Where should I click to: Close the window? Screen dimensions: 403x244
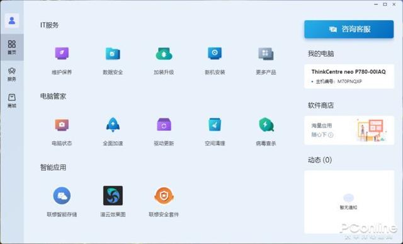click(394, 4)
